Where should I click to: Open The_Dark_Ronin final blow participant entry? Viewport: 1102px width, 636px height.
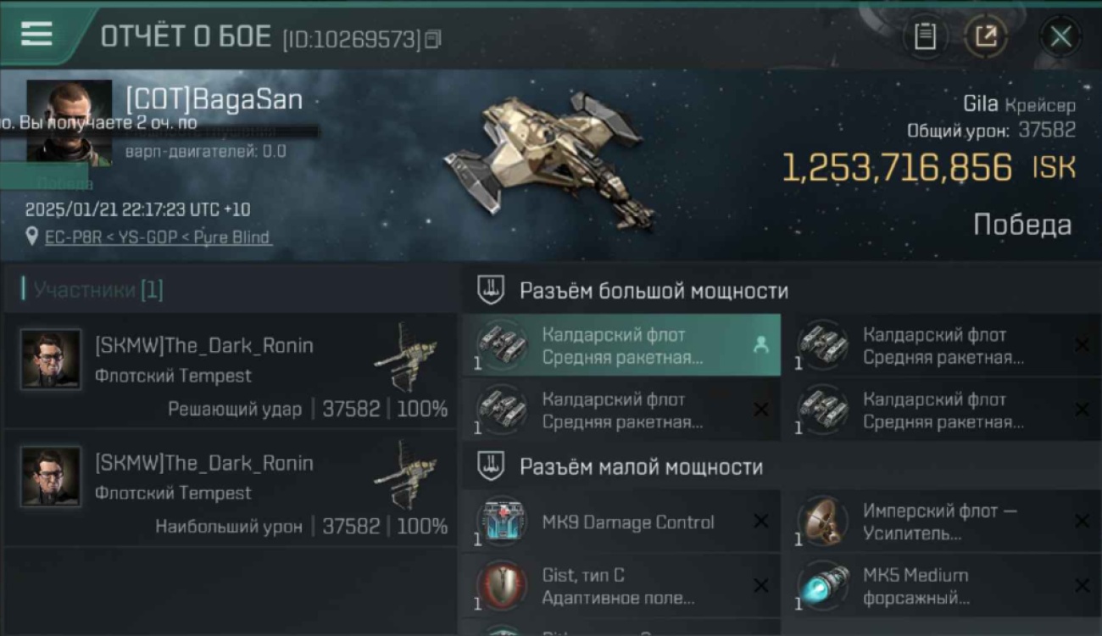pos(231,371)
